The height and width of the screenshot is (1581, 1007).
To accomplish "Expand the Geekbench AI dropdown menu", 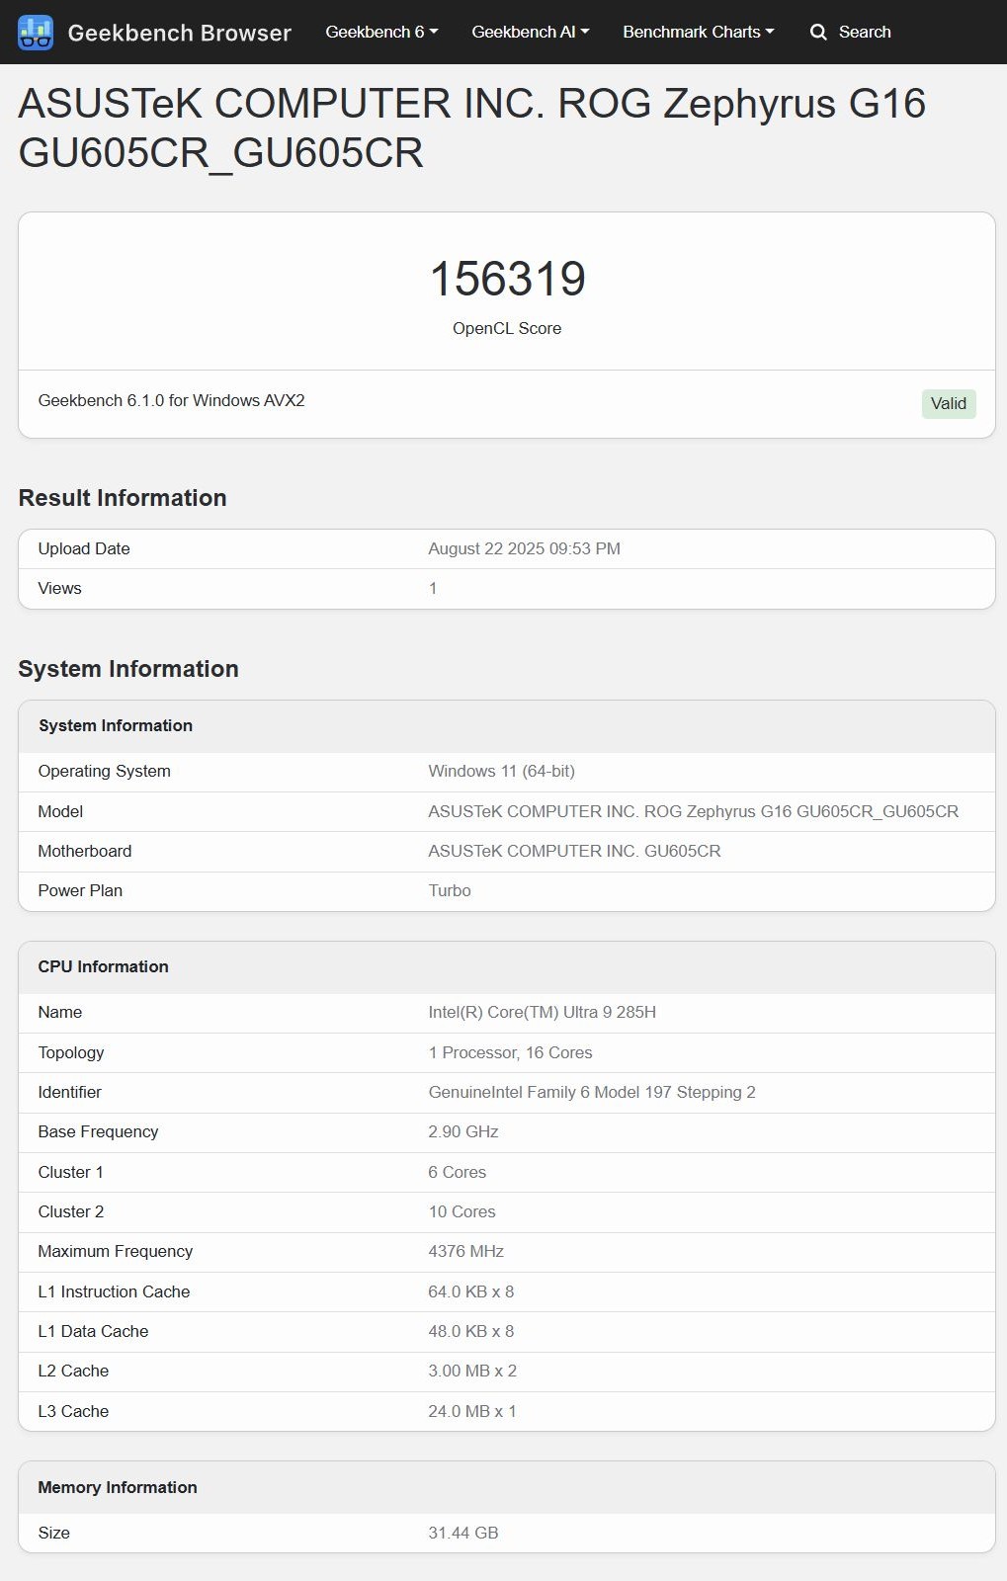I will (531, 32).
